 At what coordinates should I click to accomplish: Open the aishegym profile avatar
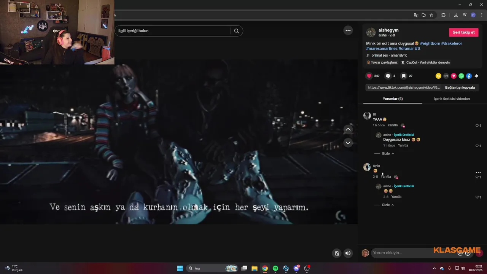point(371,32)
